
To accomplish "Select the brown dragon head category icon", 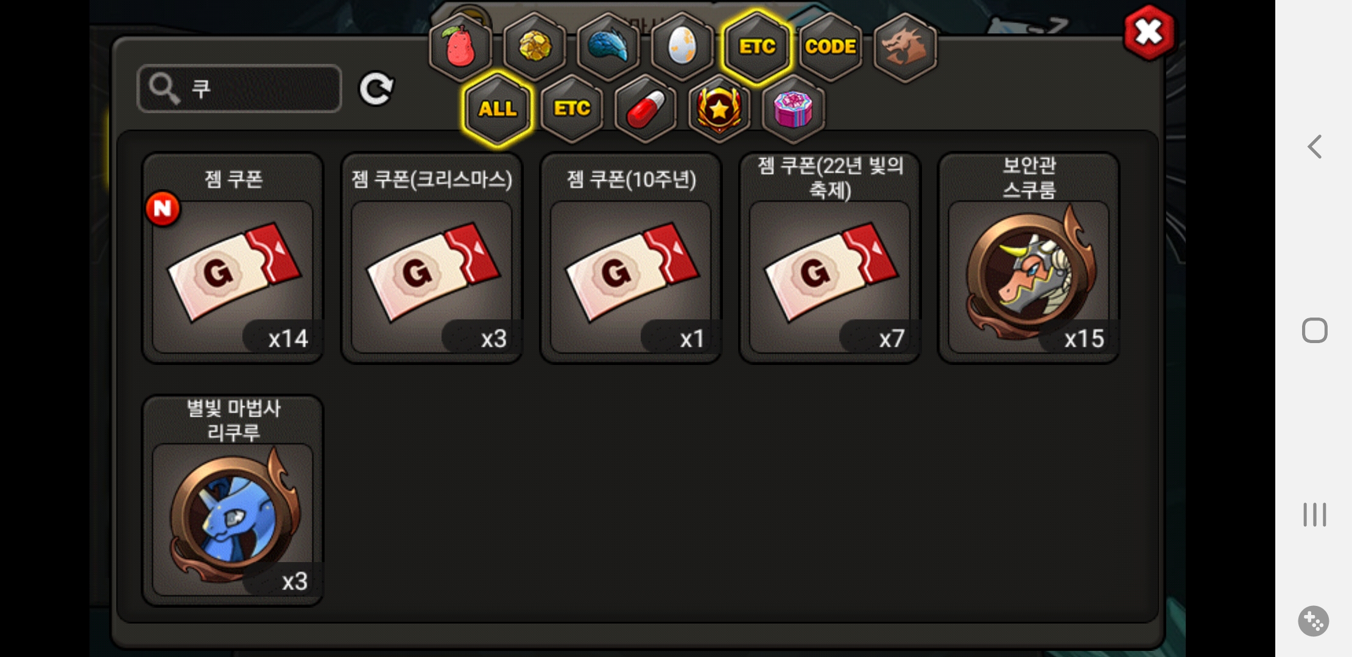I will (905, 46).
